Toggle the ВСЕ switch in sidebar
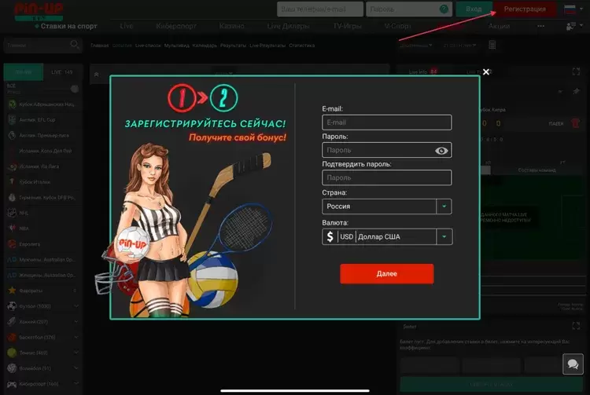 point(75,89)
